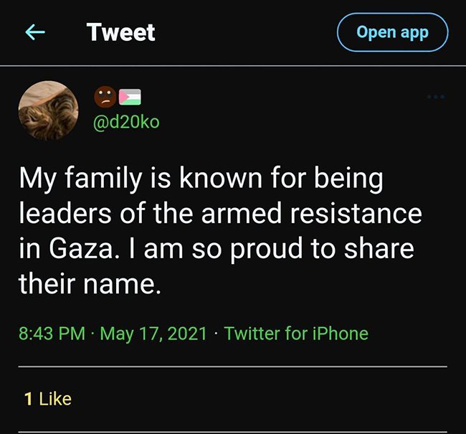Click the May 17, 2021 date
The height and width of the screenshot is (434, 466).
click(153, 334)
